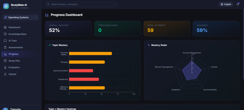Screen dimensions: 244x110
Task: Click the Synchronization axis label in bar chart
Action: tap(61, 71)
